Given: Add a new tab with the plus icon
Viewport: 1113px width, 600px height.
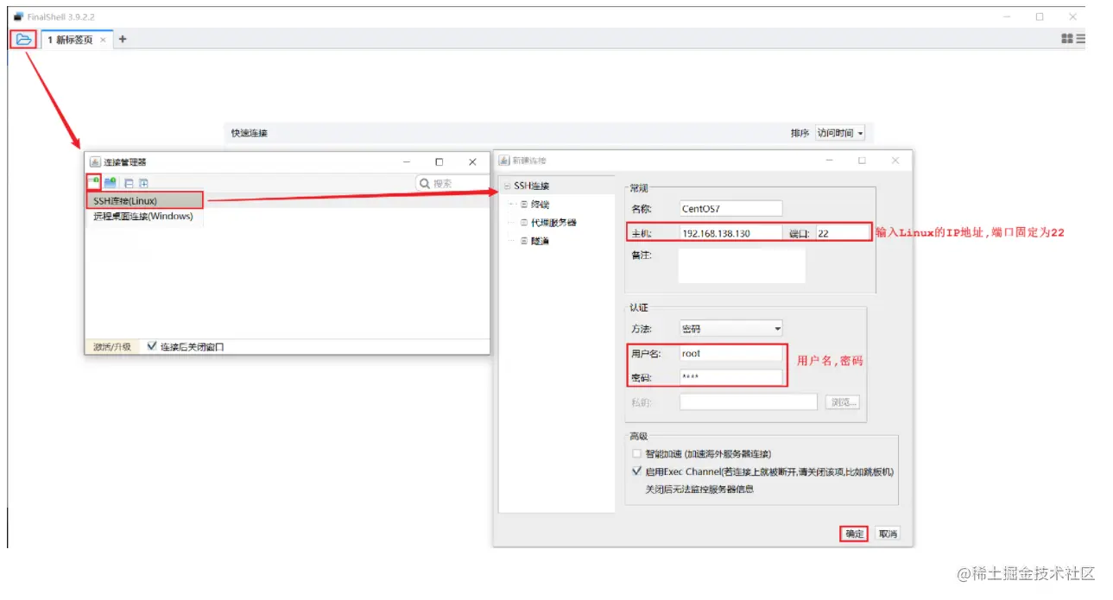Looking at the screenshot, I should click(x=123, y=39).
